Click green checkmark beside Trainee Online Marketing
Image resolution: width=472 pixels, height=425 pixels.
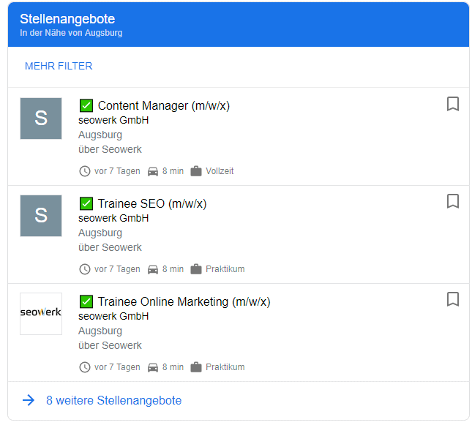pyautogui.click(x=86, y=301)
